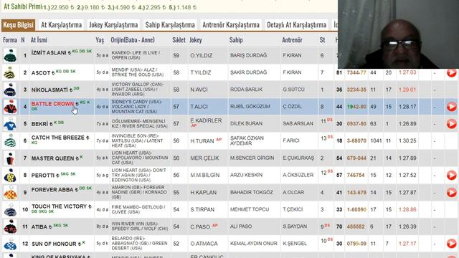The image size is (459, 258).
Task: Play race video for BATTLE CROWN row
Action: pos(451,107)
